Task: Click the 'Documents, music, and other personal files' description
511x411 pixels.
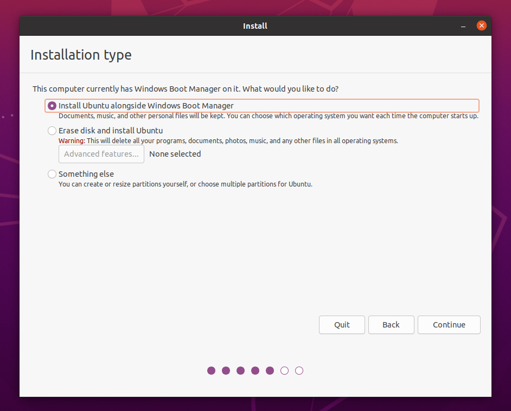Action: click(269, 116)
